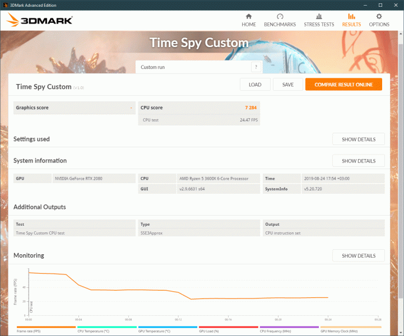Open the Stress Tests chart icon

(x=319, y=16)
